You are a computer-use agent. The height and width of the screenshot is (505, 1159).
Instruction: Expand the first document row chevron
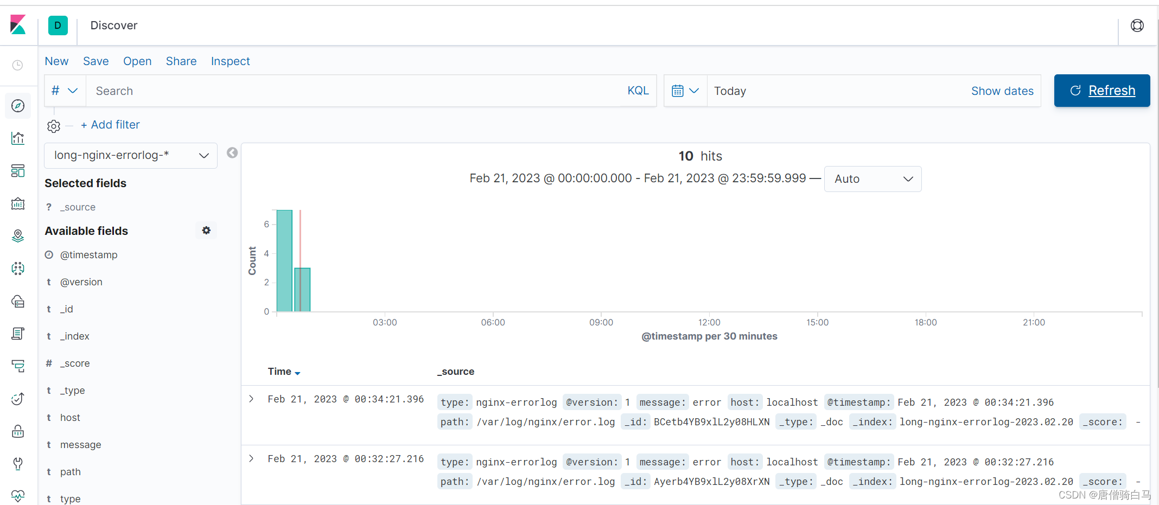tap(251, 399)
